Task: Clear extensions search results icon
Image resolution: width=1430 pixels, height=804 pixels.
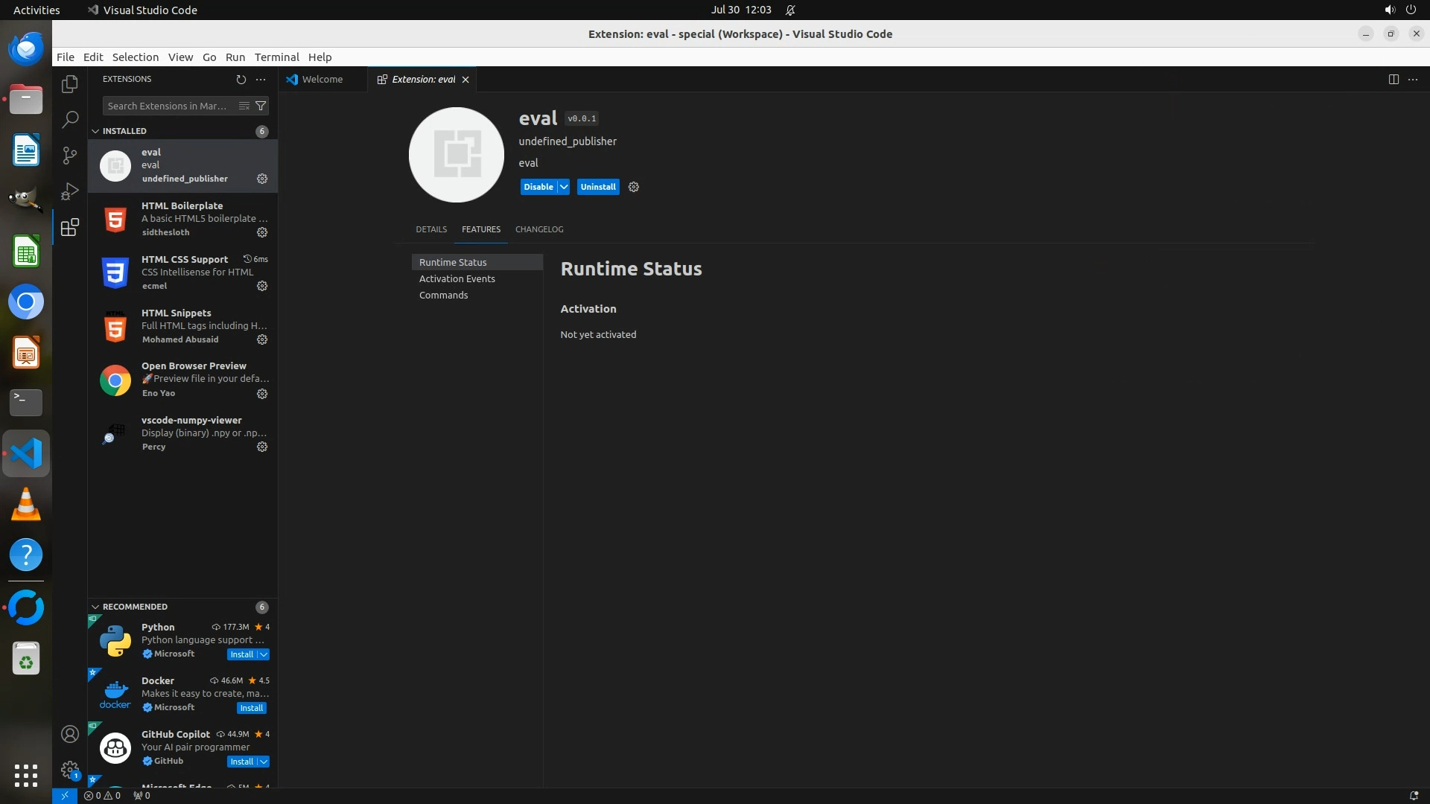Action: pos(244,106)
